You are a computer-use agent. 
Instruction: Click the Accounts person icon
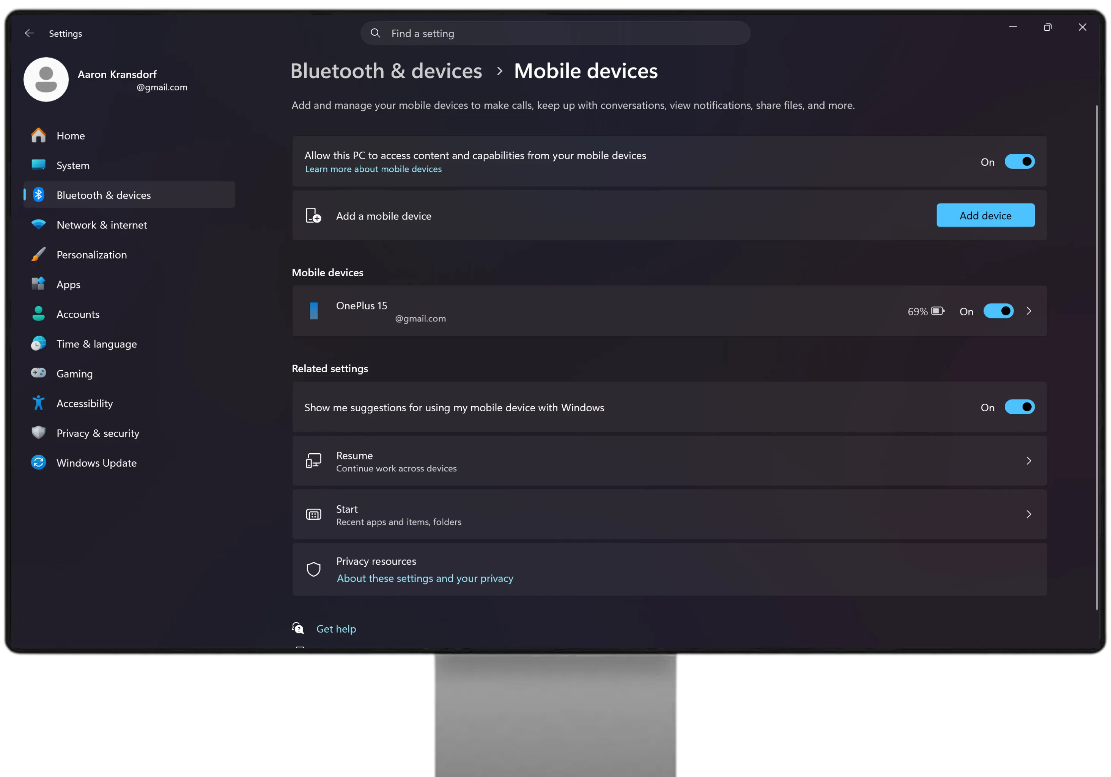(38, 313)
